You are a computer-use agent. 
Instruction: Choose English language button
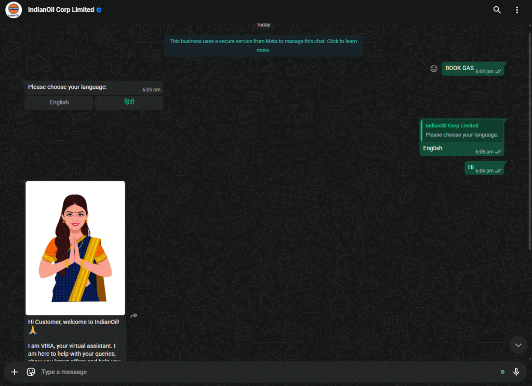pos(59,102)
